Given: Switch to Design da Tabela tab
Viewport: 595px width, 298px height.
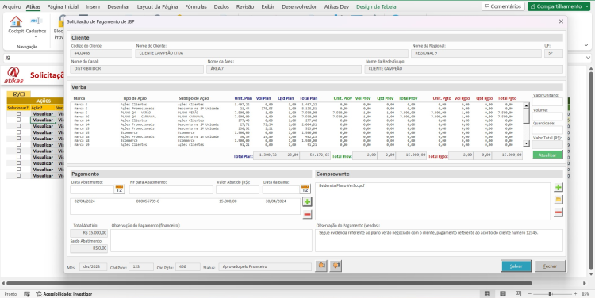Looking at the screenshot, I should [x=376, y=6].
